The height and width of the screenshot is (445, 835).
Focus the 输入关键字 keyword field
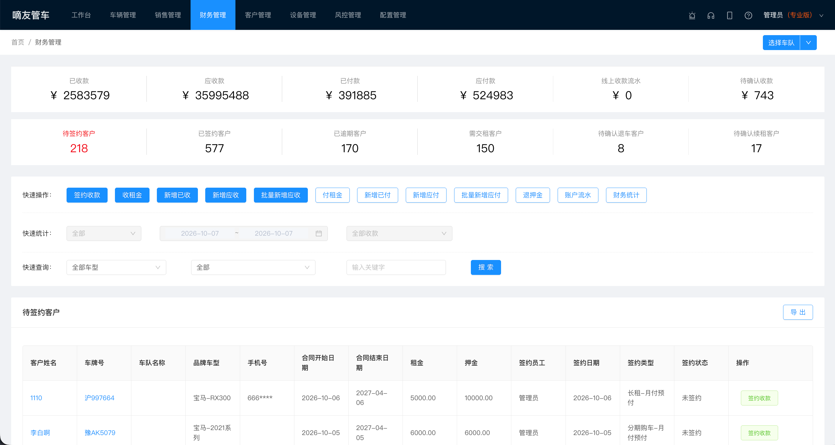(x=396, y=267)
